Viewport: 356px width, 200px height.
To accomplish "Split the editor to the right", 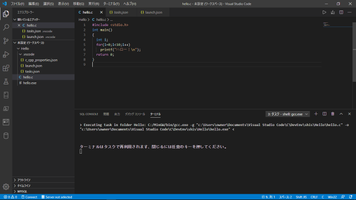I will click(x=341, y=12).
